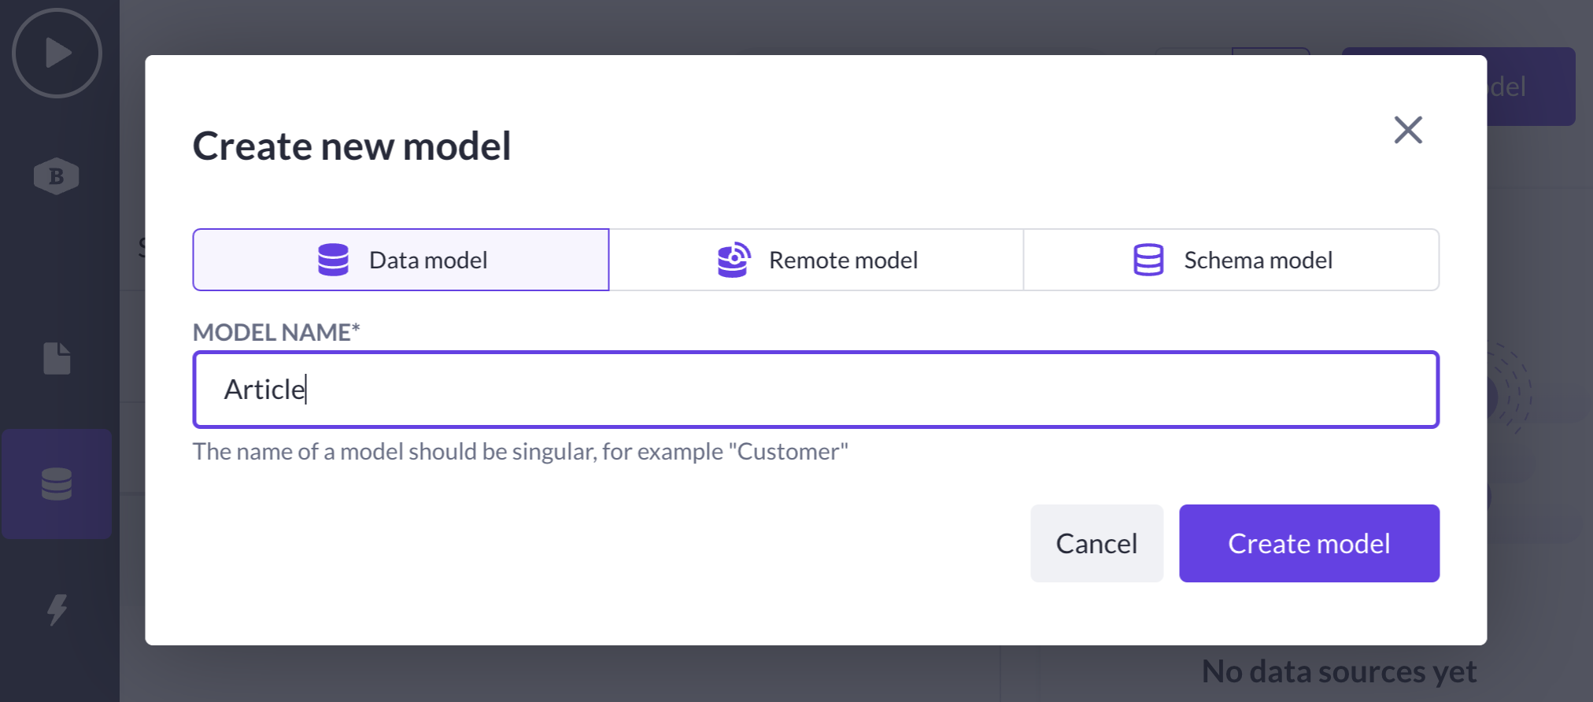Click on the word Article in the field
This screenshot has height=702, width=1593.
pyautogui.click(x=264, y=390)
